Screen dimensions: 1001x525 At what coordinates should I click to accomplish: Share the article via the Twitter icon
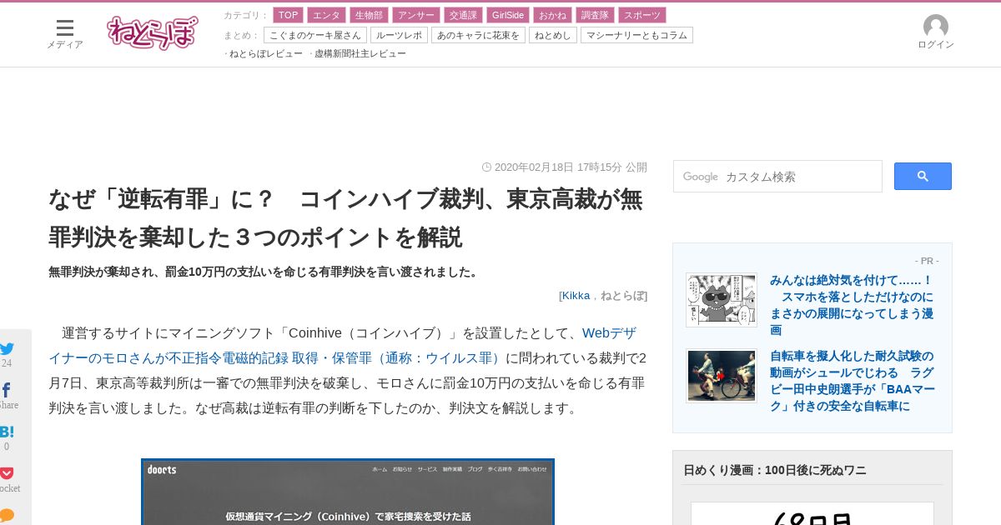coord(7,348)
